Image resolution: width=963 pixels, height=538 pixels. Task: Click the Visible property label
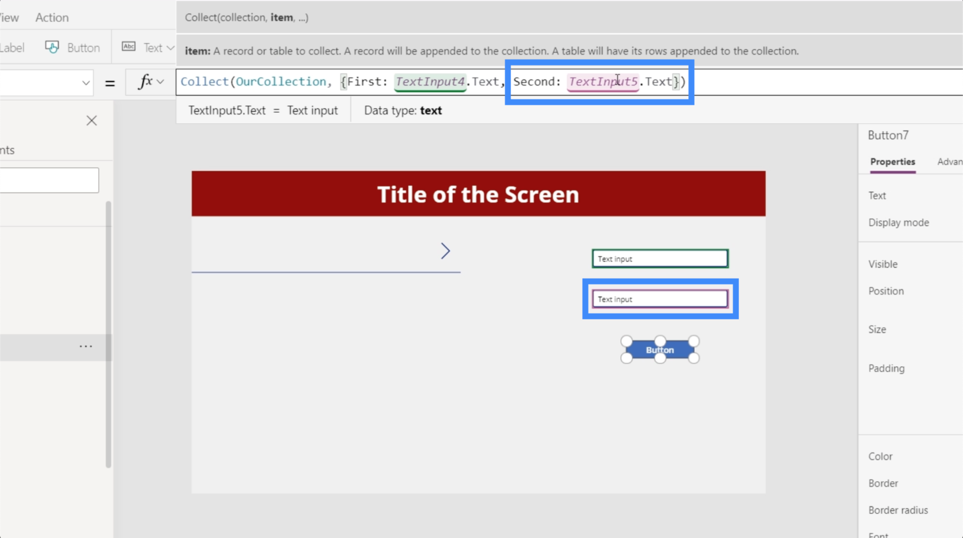(x=883, y=264)
